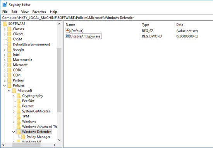
Task: Collapse the Windows Defender key
Action: tap(14, 132)
